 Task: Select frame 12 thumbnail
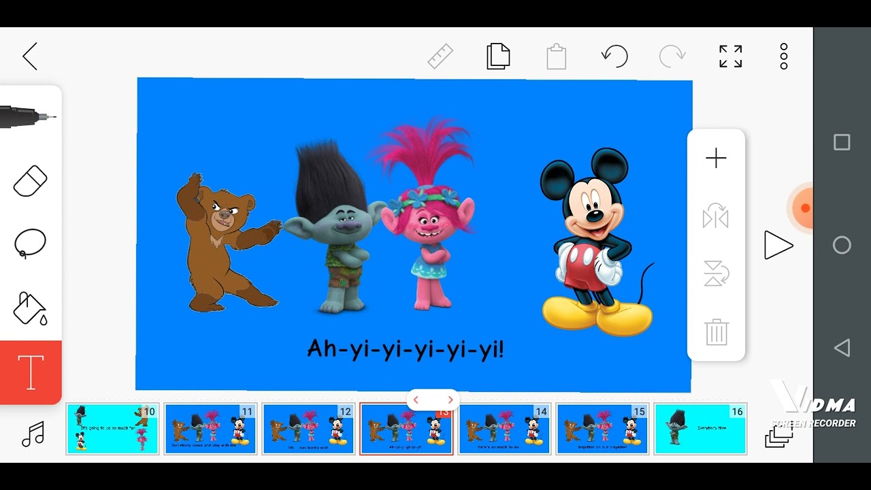click(308, 429)
